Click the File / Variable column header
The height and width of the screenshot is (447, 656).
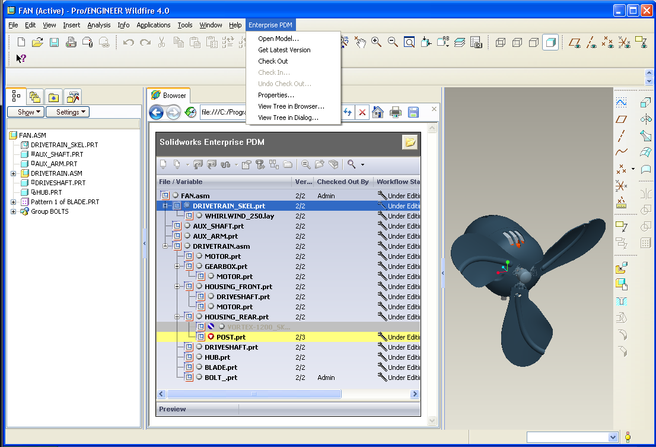point(224,182)
